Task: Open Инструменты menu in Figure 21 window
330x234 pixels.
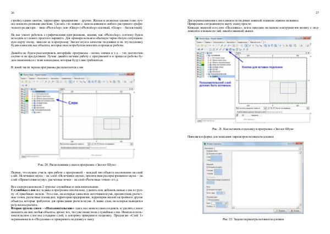Action: (x=219, y=42)
